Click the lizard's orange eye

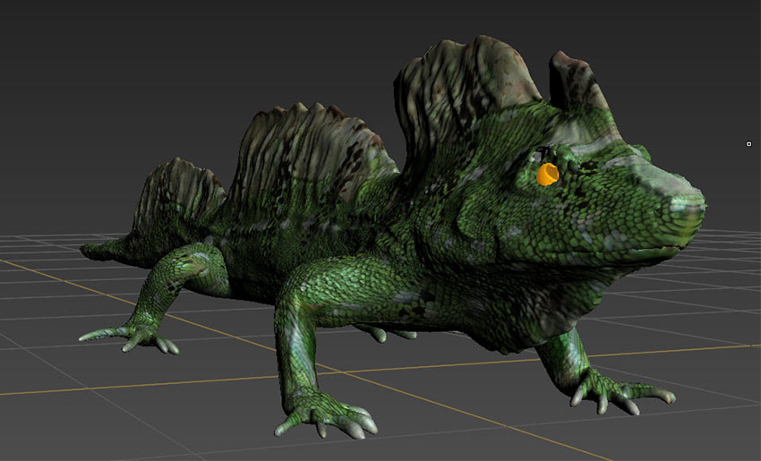point(547,174)
